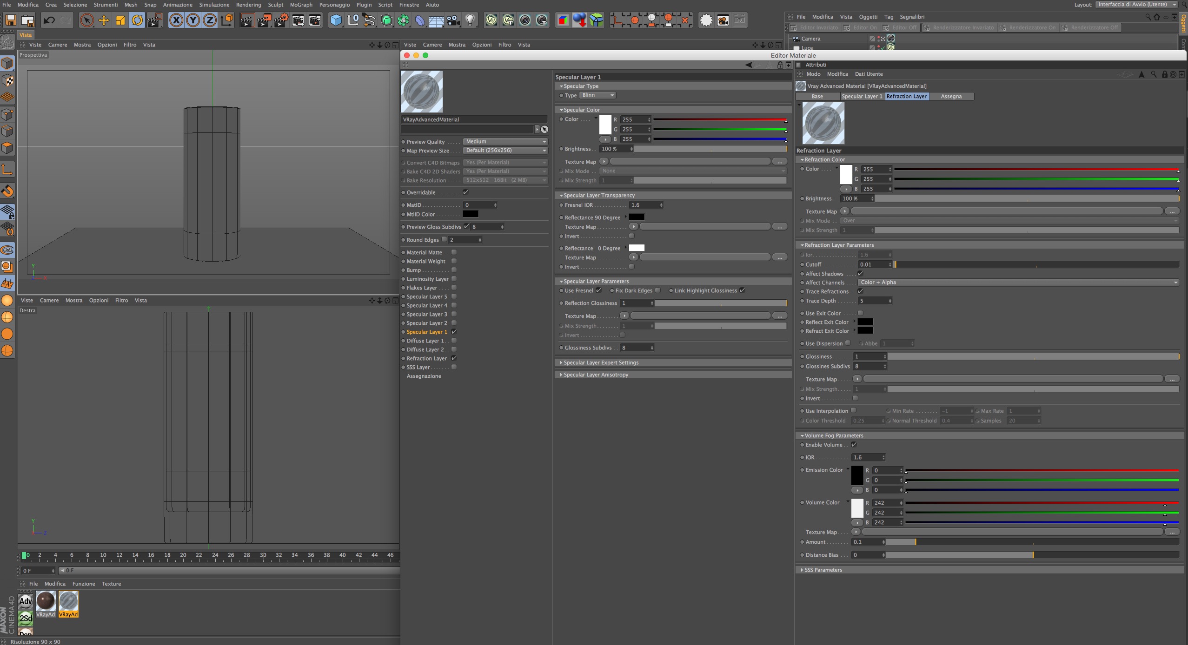Screen dimensions: 1188x645
Task: Click the black MtlID Color swatch
Action: click(x=470, y=214)
